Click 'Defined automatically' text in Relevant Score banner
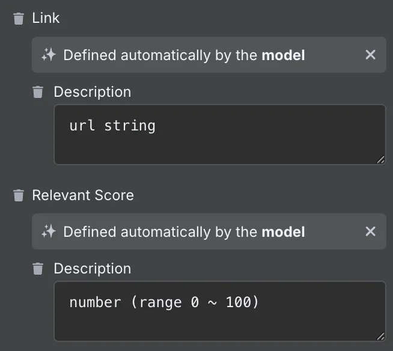393x351 pixels. pyautogui.click(x=137, y=232)
